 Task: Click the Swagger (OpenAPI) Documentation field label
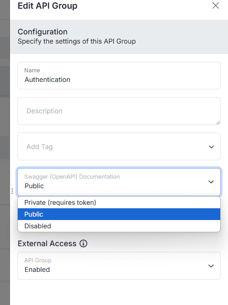[x=72, y=176]
